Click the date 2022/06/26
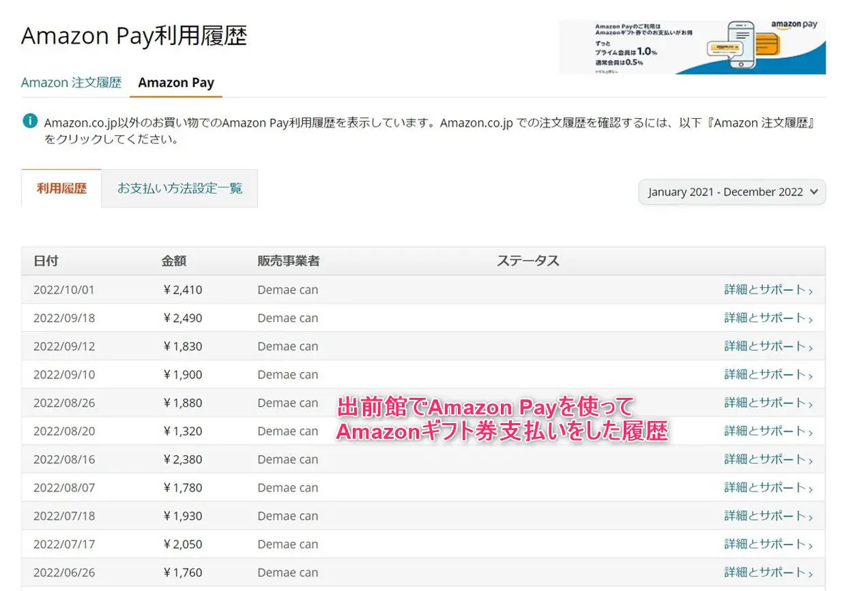 tap(64, 573)
